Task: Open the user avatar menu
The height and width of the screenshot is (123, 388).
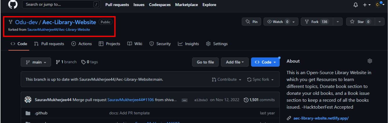Action: (379, 4)
